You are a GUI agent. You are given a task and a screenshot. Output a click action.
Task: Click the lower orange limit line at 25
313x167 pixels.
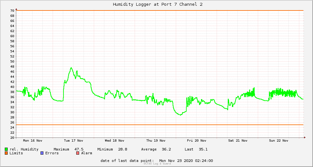coord(160,125)
